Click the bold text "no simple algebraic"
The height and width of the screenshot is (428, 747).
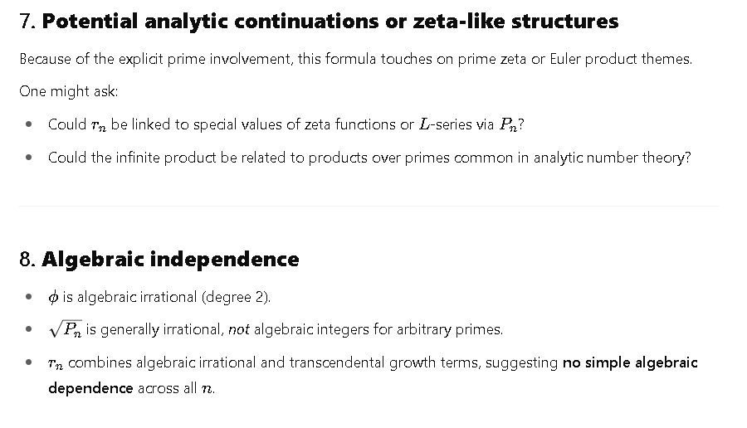point(630,362)
